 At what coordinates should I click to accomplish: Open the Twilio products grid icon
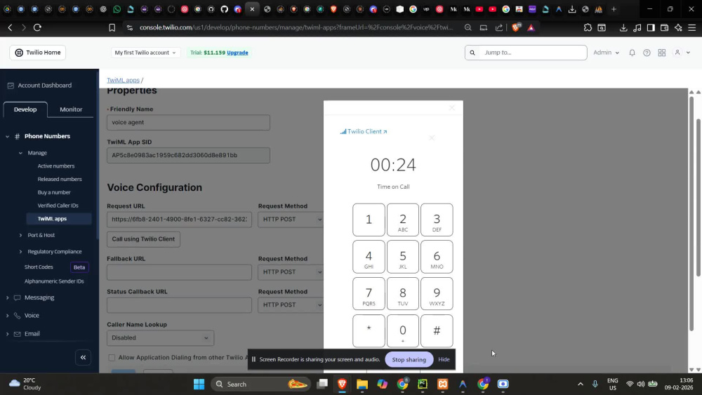point(662,53)
